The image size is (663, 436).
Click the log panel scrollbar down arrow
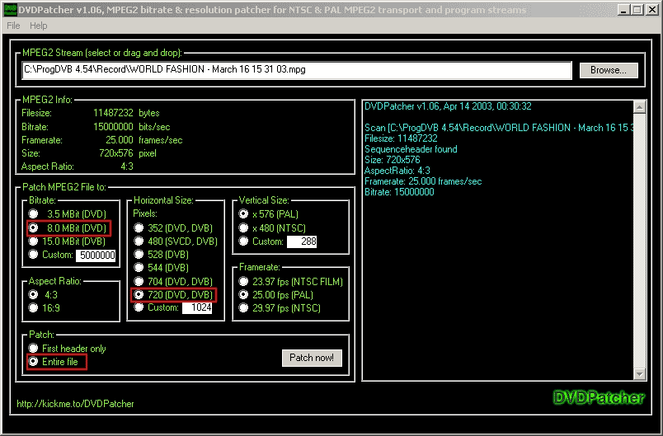coord(639,374)
